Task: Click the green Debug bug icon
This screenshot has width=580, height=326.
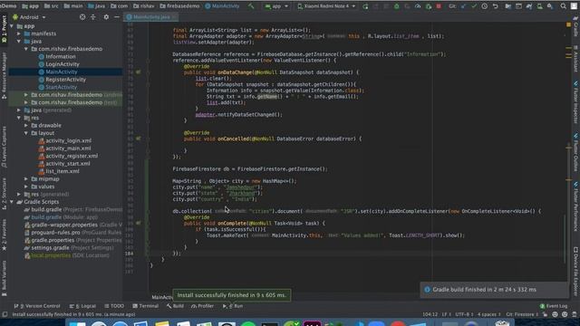Action: 397,6
